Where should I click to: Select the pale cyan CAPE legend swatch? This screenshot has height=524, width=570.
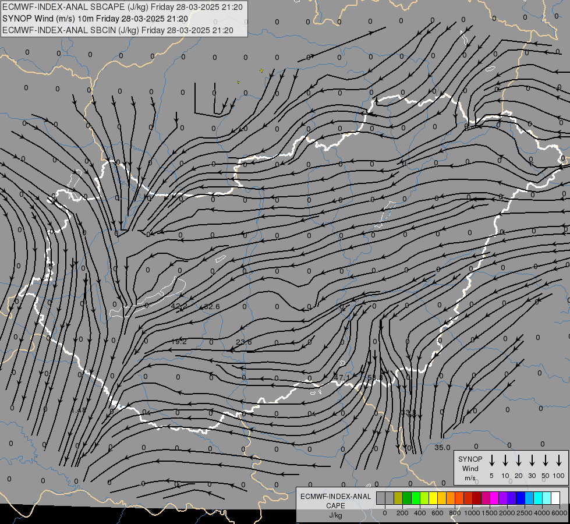(546, 498)
